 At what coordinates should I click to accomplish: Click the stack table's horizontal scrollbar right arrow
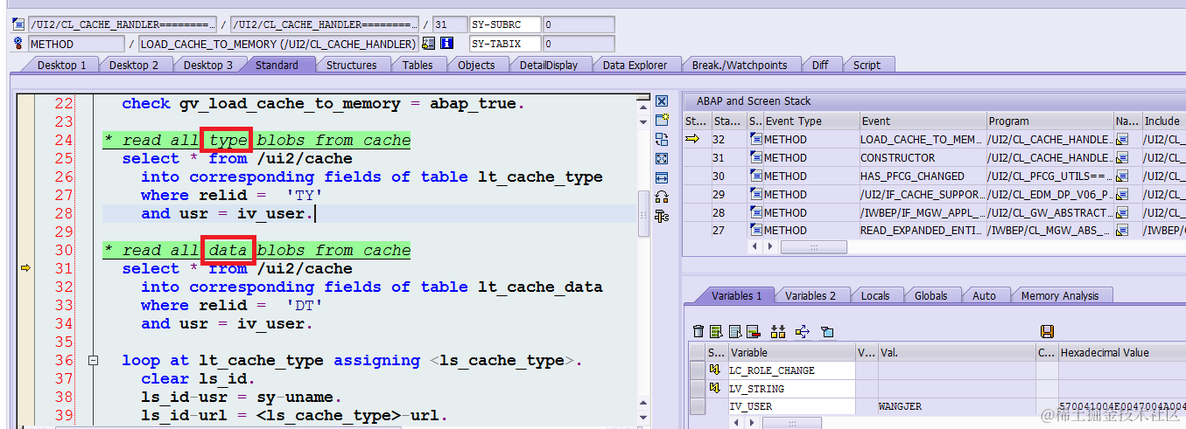769,247
